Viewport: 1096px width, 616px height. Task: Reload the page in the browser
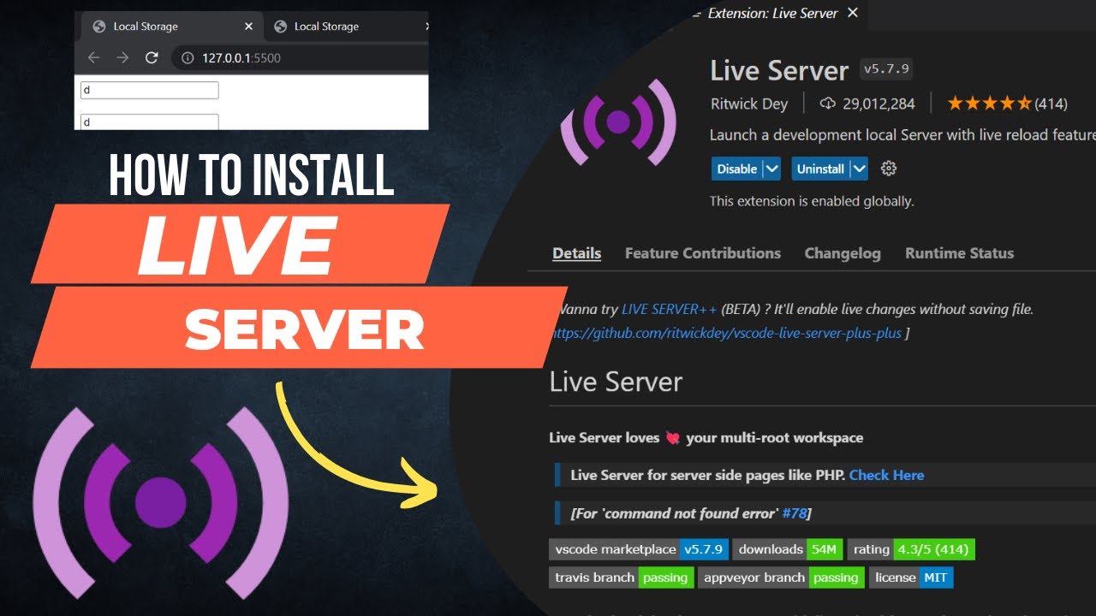point(152,57)
